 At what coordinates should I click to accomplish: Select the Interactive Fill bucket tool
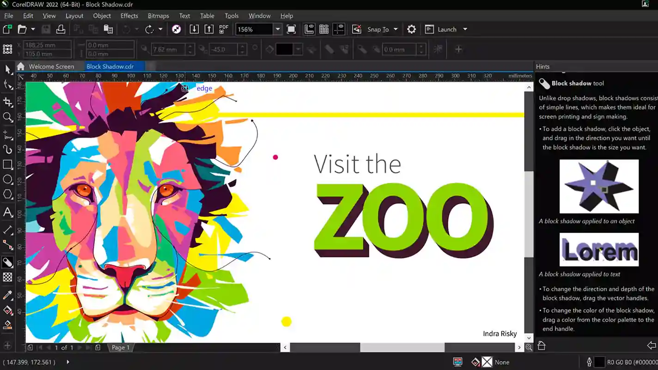(x=7, y=310)
